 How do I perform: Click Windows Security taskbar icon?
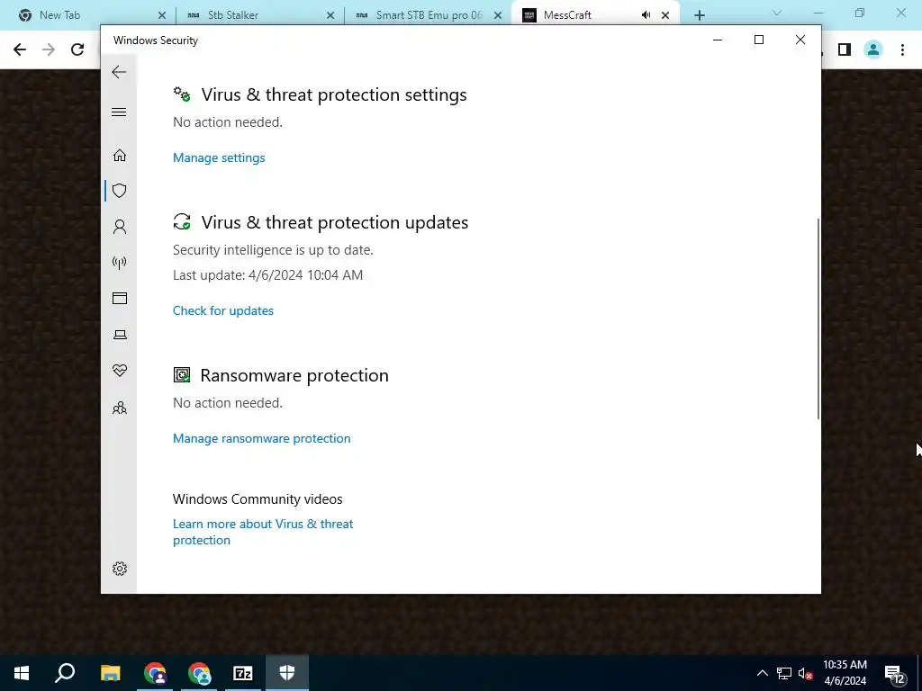(x=287, y=673)
